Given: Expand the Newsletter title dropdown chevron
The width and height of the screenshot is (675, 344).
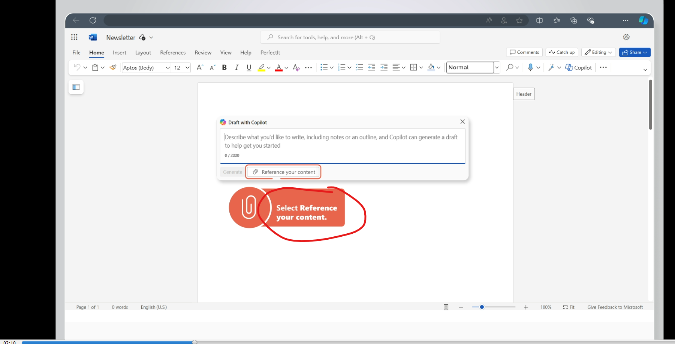Looking at the screenshot, I should pos(151,37).
